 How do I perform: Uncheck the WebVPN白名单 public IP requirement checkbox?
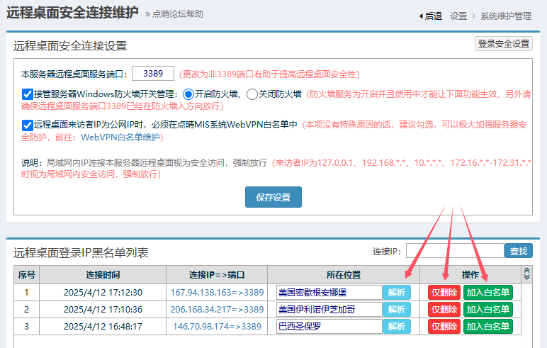[x=28, y=125]
